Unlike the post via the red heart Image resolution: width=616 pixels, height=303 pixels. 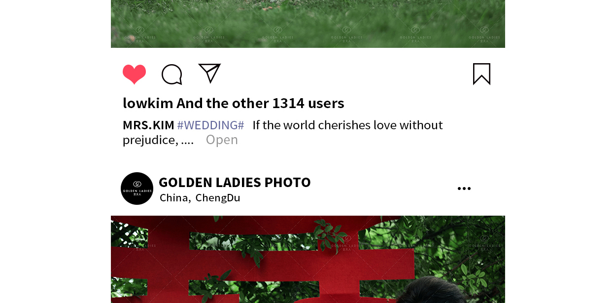click(134, 75)
